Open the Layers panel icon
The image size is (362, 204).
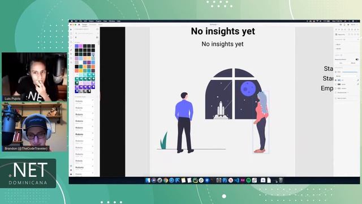pos(71,170)
